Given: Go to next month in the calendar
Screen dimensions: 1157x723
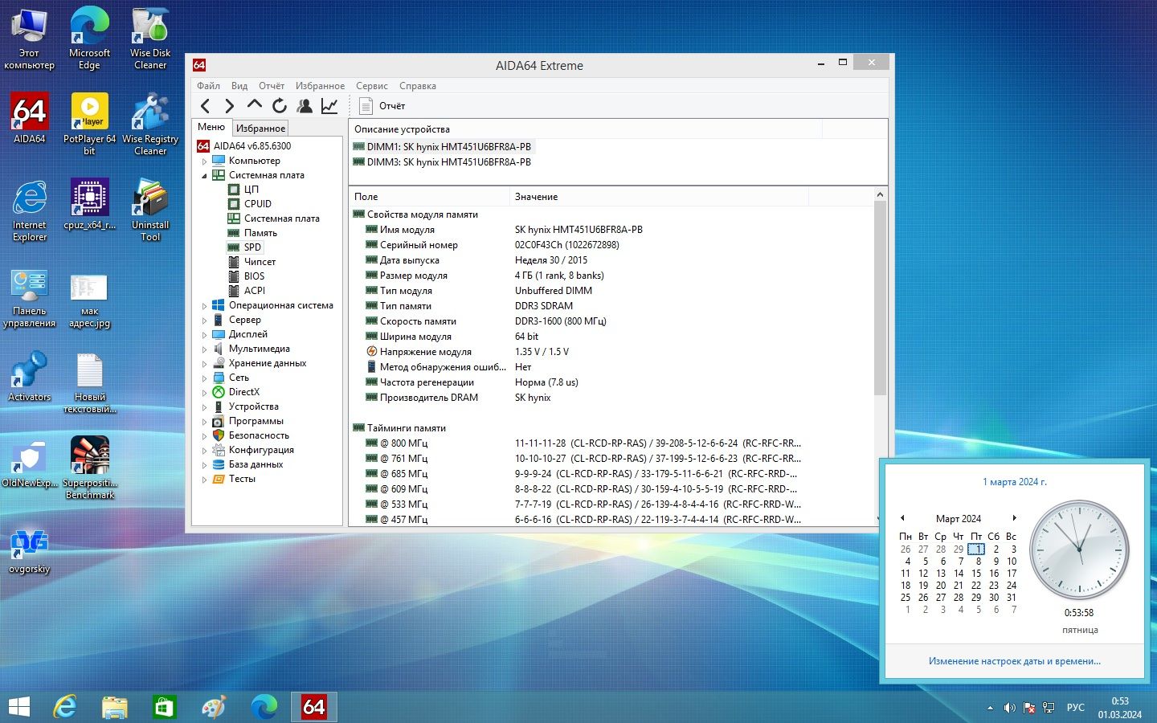Looking at the screenshot, I should [1015, 518].
